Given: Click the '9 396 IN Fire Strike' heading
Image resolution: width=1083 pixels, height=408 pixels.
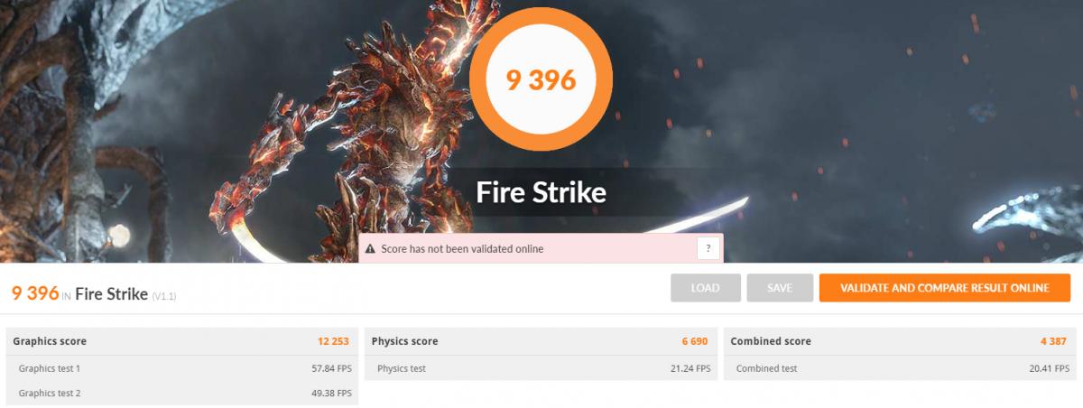Looking at the screenshot, I should click(79, 293).
